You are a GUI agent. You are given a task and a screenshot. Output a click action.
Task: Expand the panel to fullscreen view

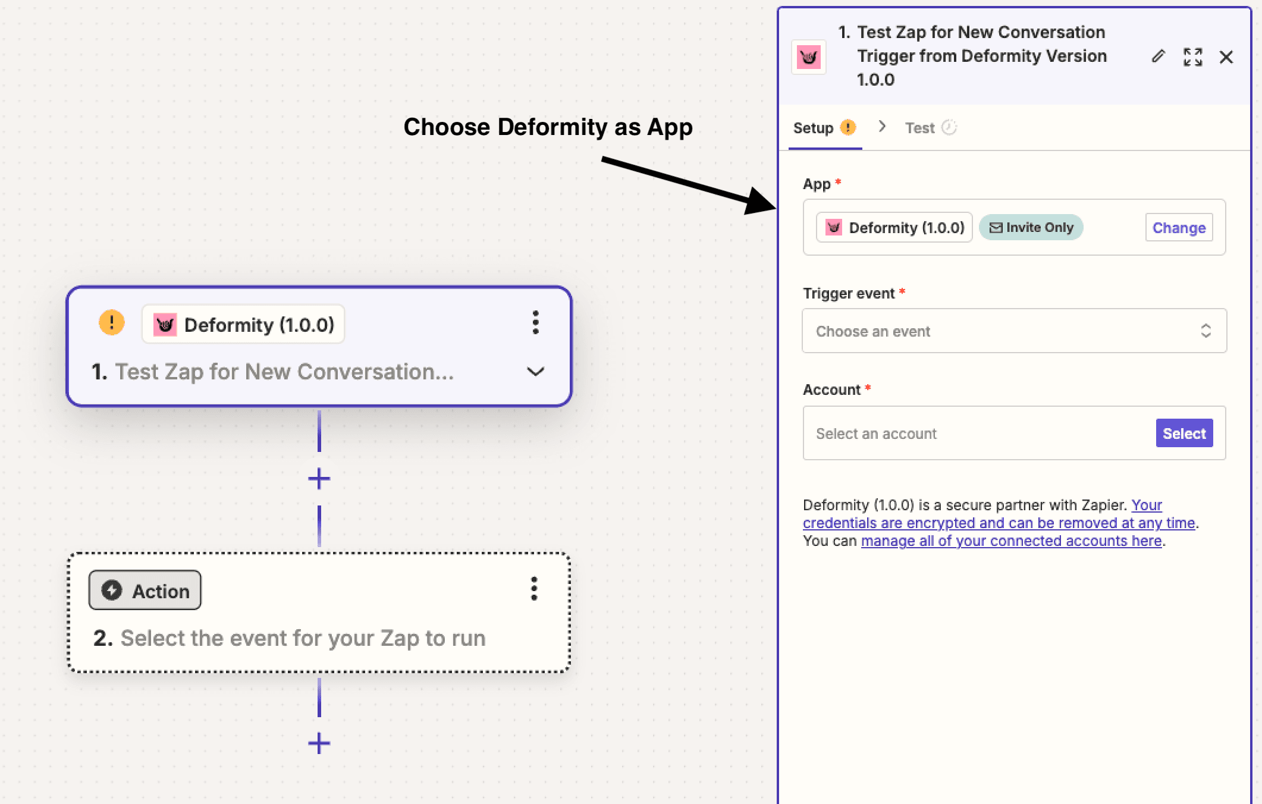[x=1192, y=57]
